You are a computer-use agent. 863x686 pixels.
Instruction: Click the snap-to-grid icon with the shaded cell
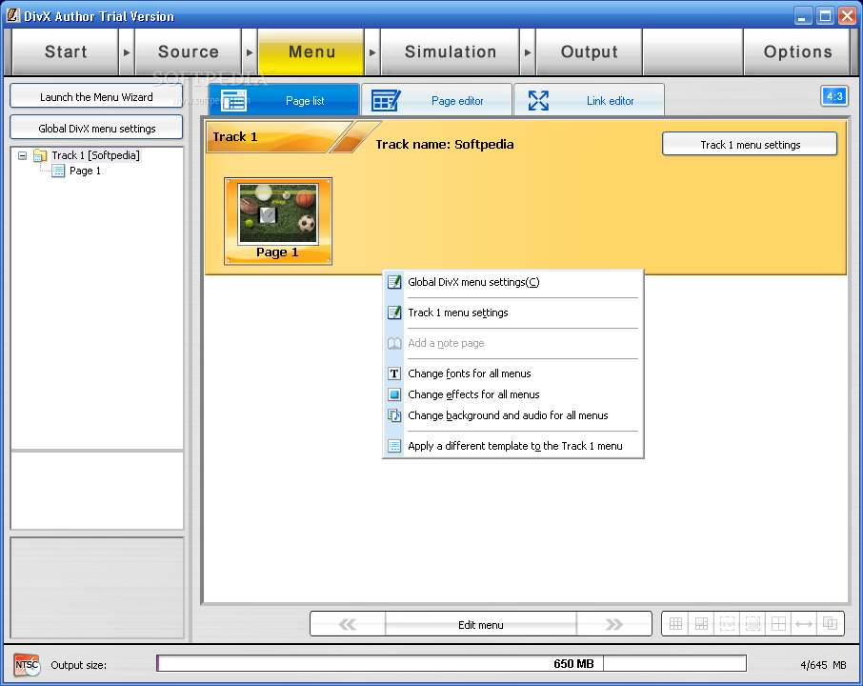[701, 624]
